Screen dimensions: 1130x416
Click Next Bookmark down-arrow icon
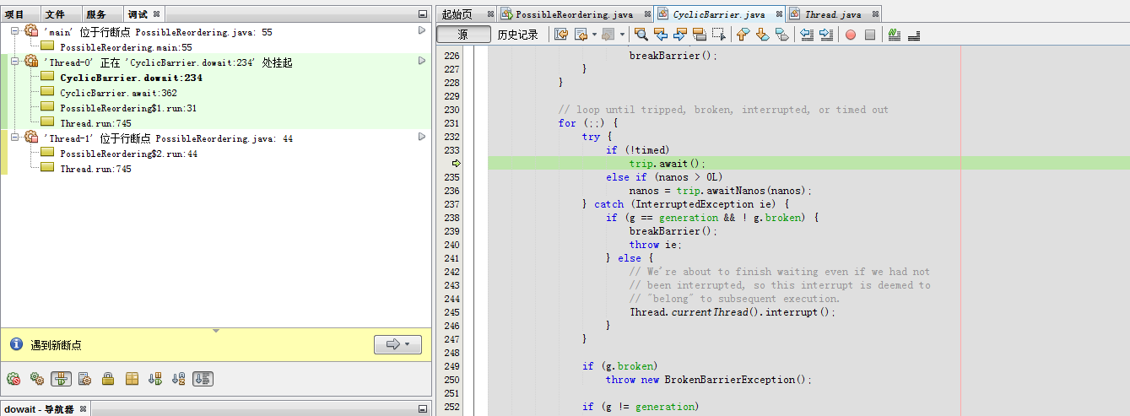click(762, 35)
